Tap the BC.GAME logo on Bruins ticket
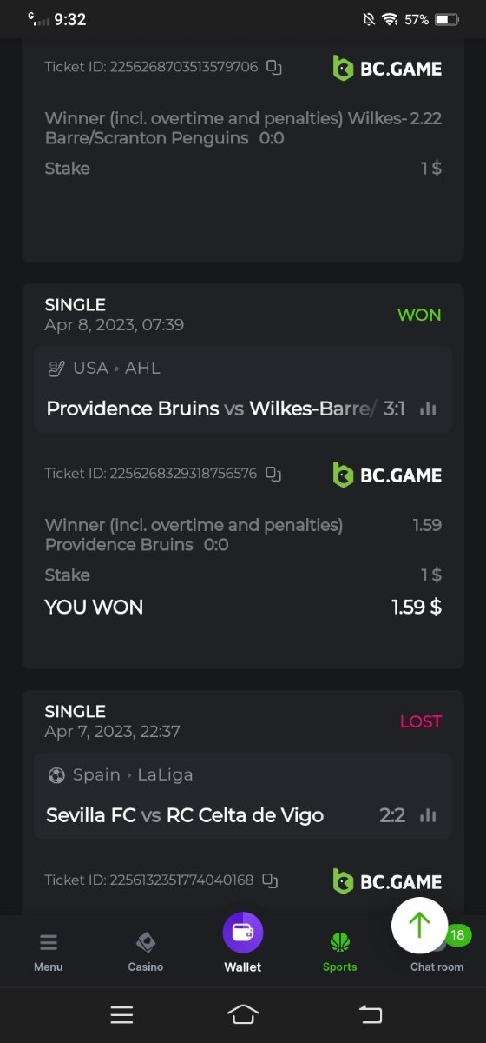Image resolution: width=486 pixels, height=1043 pixels. click(x=387, y=475)
